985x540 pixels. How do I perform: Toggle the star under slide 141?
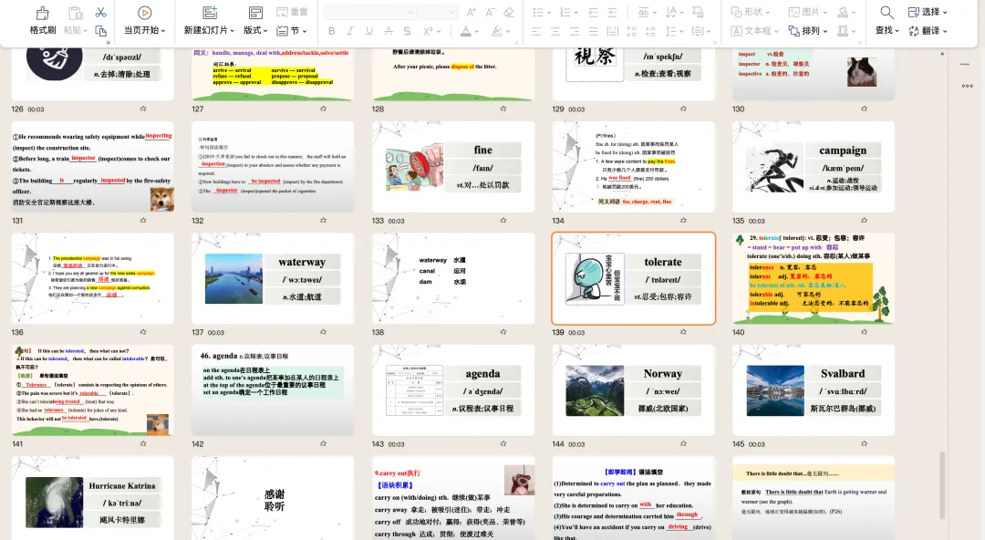[x=143, y=443]
